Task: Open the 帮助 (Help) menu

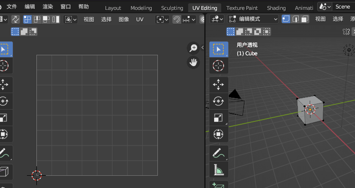Action: pyautogui.click(x=84, y=7)
